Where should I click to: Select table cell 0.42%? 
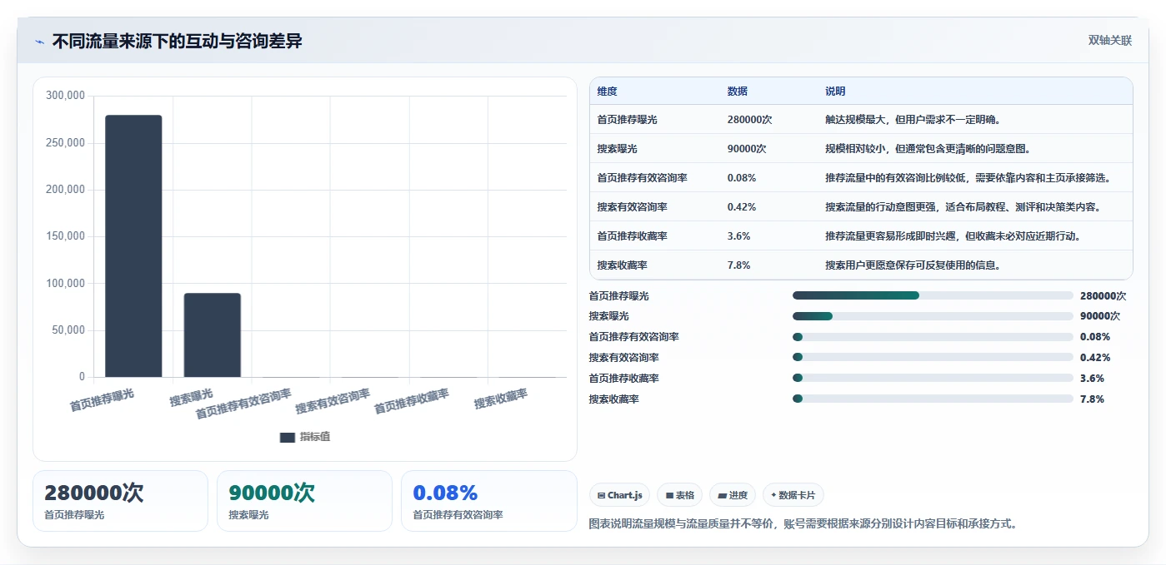click(742, 207)
